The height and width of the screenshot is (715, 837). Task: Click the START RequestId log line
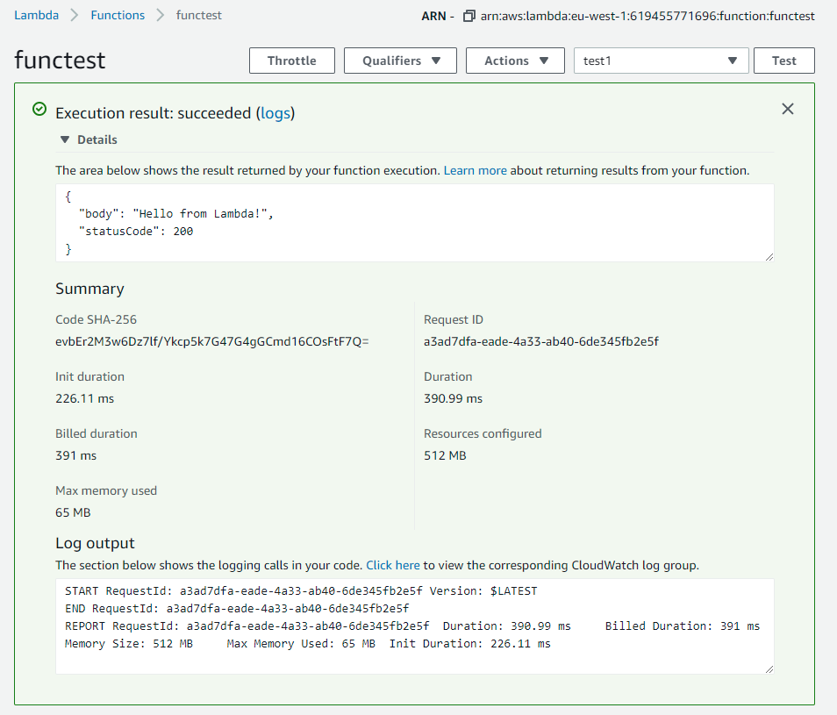coord(301,590)
